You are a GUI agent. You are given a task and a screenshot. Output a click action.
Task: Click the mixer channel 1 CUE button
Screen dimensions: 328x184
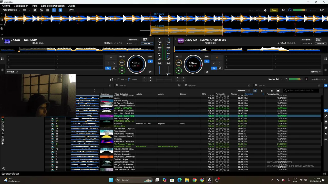[x=159, y=63]
